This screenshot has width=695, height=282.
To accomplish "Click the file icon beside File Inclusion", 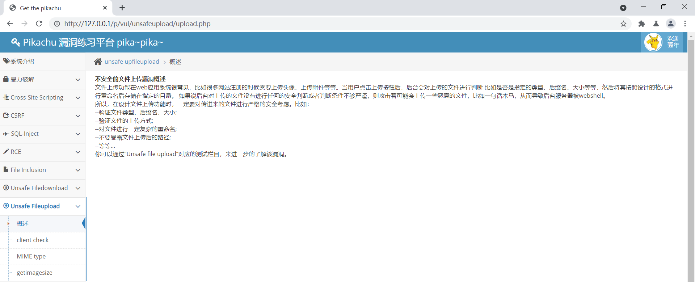I will pyautogui.click(x=6, y=169).
